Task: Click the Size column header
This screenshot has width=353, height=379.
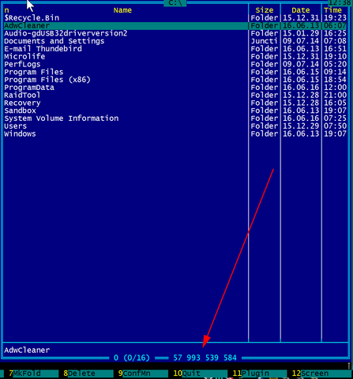Action: 265,10
